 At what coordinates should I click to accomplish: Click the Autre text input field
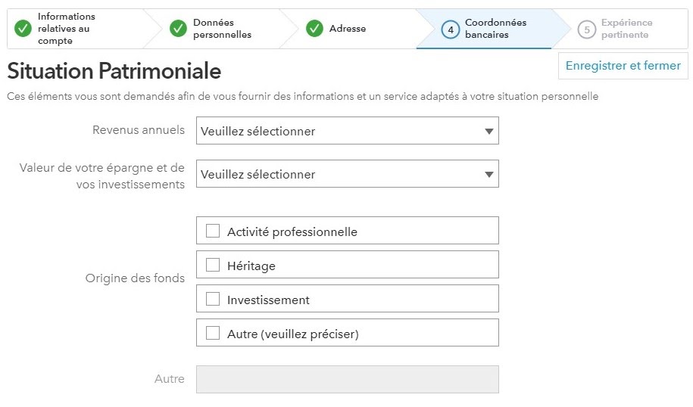pyautogui.click(x=347, y=379)
